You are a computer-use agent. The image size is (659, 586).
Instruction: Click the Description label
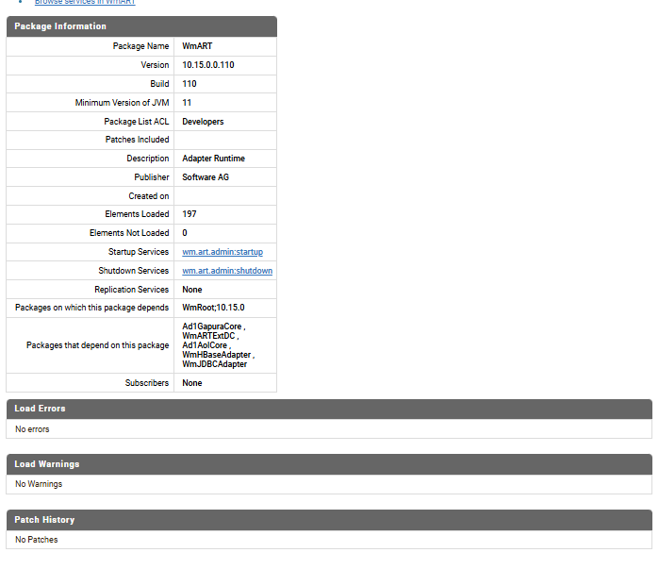pyautogui.click(x=147, y=159)
